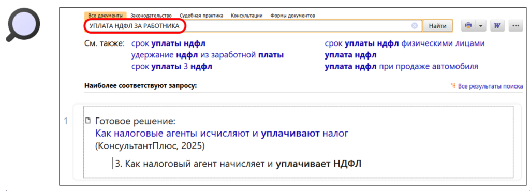The image size is (530, 191).
Task: Select the Консультации tab
Action: click(x=247, y=16)
